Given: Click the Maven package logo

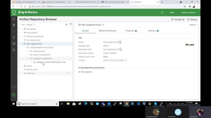Looking at the screenshot, I should [x=190, y=45].
